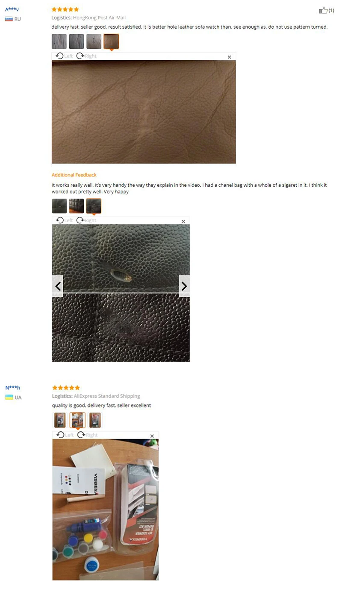Open third leather thumbnail with a tear
The width and height of the screenshot is (342, 589).
pos(94,41)
